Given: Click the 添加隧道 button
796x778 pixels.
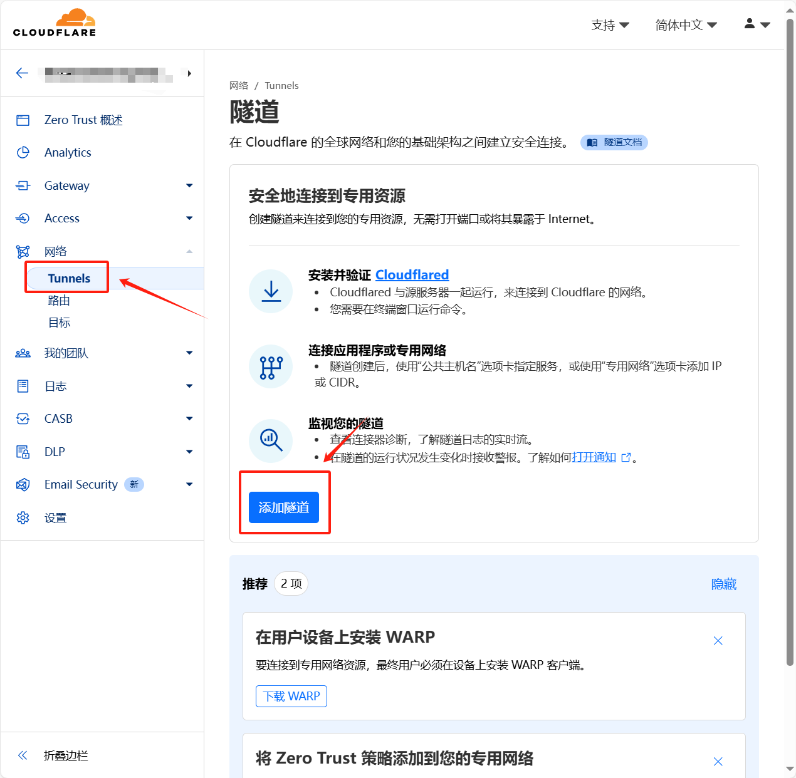Looking at the screenshot, I should click(x=284, y=507).
